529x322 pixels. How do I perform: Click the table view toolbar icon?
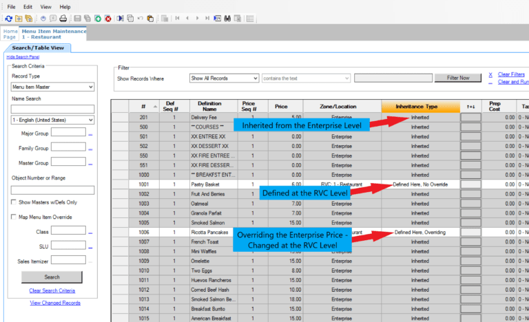pos(250,19)
